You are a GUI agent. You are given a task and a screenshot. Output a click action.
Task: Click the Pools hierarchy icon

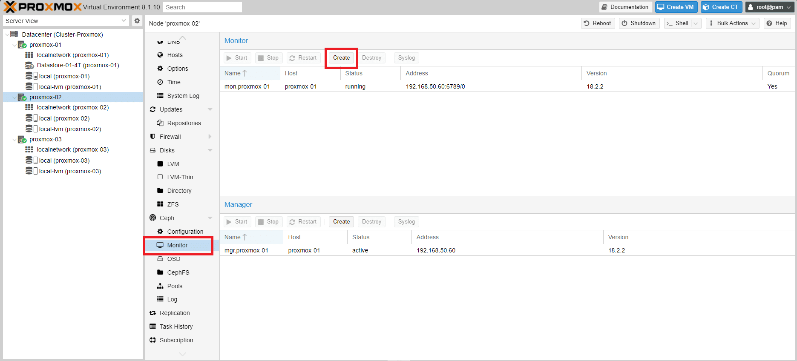[x=160, y=286]
